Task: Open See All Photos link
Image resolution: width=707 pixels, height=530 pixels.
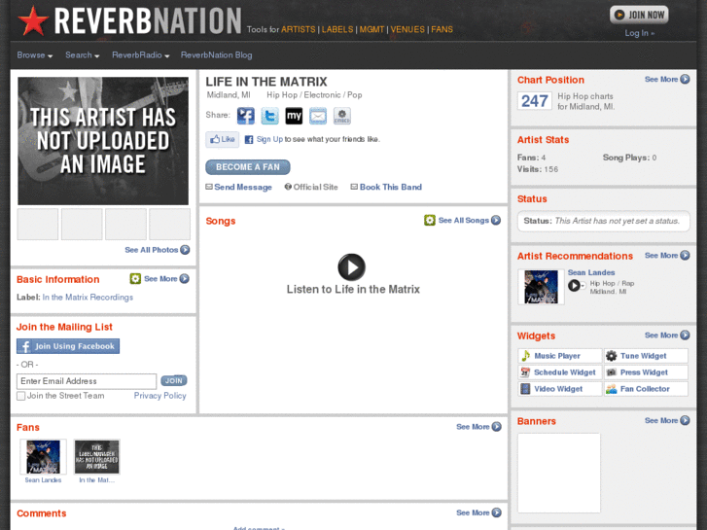Action: [158, 250]
